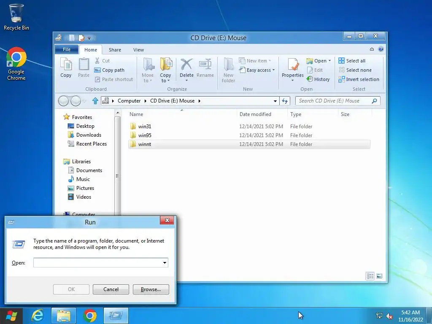Click Select none
This screenshot has width=432, height=324.
pos(355,70)
